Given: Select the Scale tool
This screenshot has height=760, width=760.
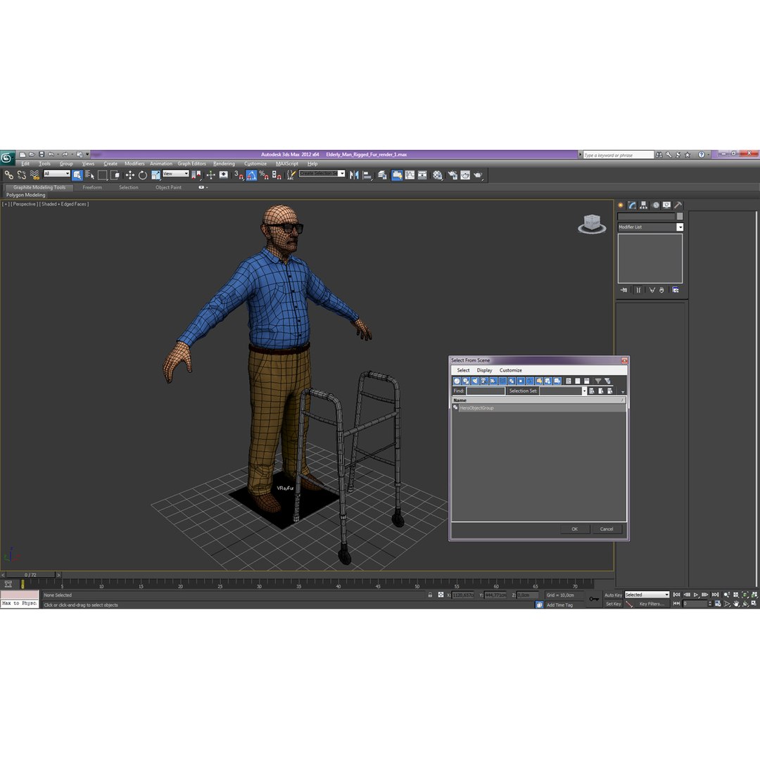Looking at the screenshot, I should tap(156, 175).
